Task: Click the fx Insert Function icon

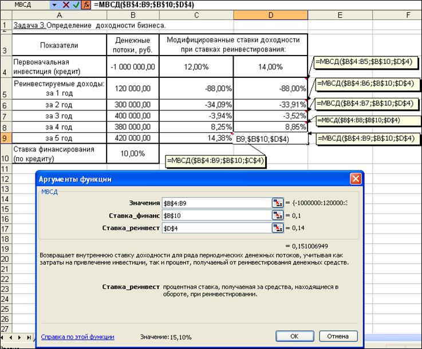Action: point(86,5)
